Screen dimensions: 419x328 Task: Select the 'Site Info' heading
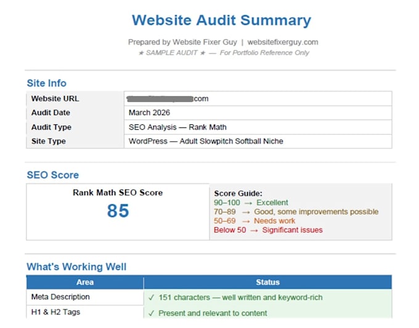coord(46,83)
